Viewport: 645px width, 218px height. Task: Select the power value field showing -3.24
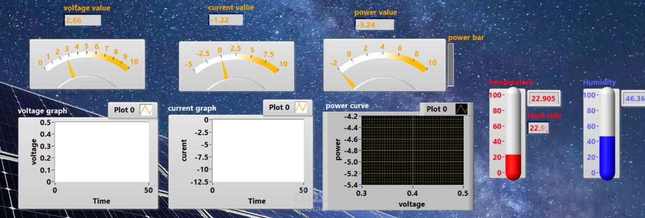374,25
